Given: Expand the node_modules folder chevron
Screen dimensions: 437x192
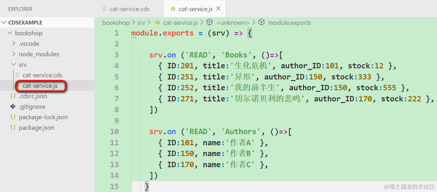Looking at the screenshot, I should tap(14, 54).
